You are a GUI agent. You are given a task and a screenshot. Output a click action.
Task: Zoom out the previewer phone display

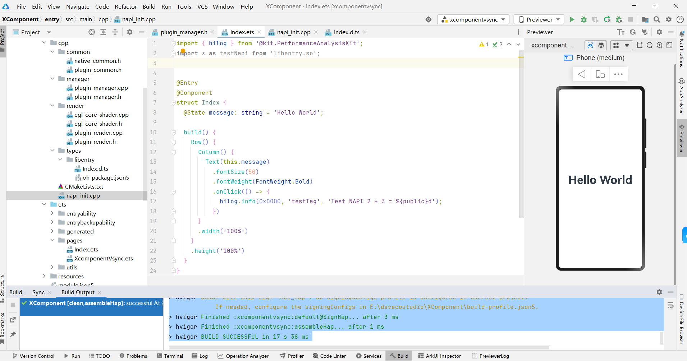[650, 45]
